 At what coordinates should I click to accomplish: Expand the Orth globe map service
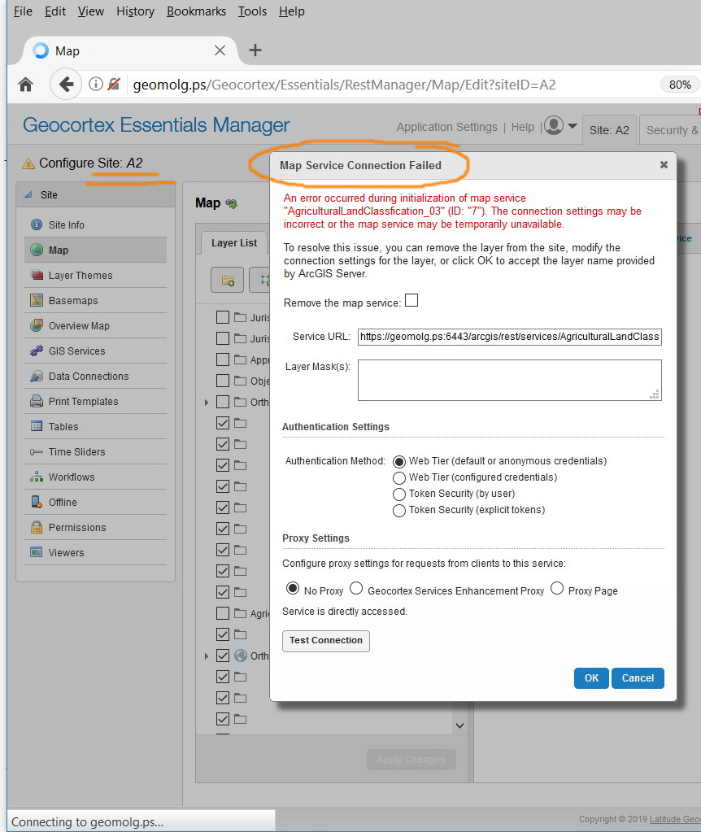(x=207, y=656)
